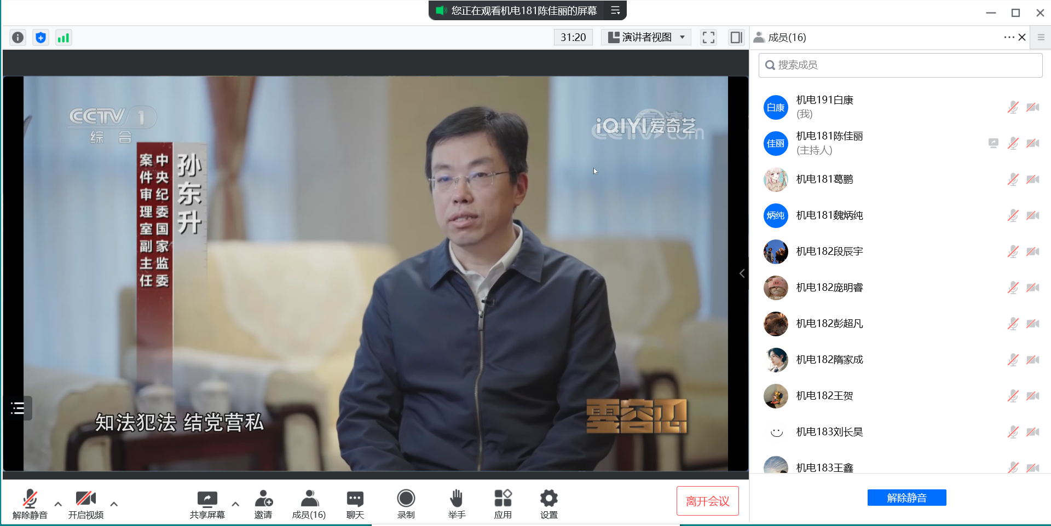Select member 机电182王贺
This screenshot has height=526, width=1051.
[x=900, y=396]
